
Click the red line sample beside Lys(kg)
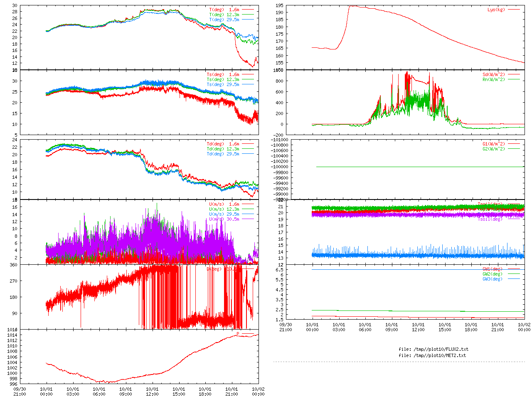point(514,10)
